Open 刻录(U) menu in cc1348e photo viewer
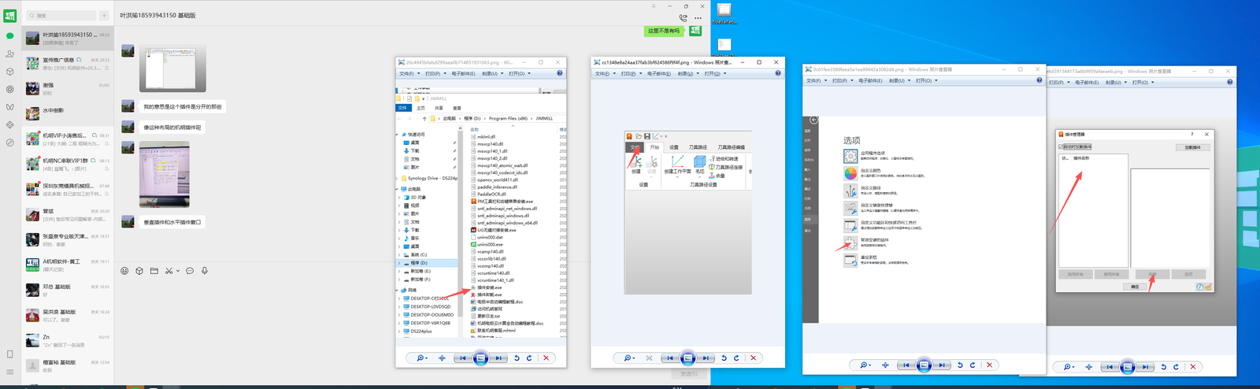 click(687, 73)
